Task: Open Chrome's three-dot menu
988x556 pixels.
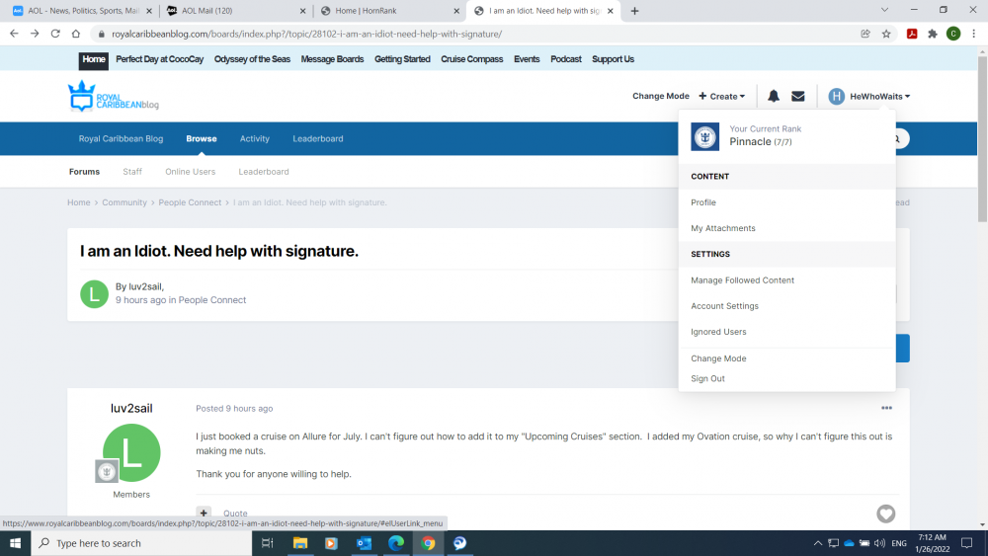Action: (973, 34)
